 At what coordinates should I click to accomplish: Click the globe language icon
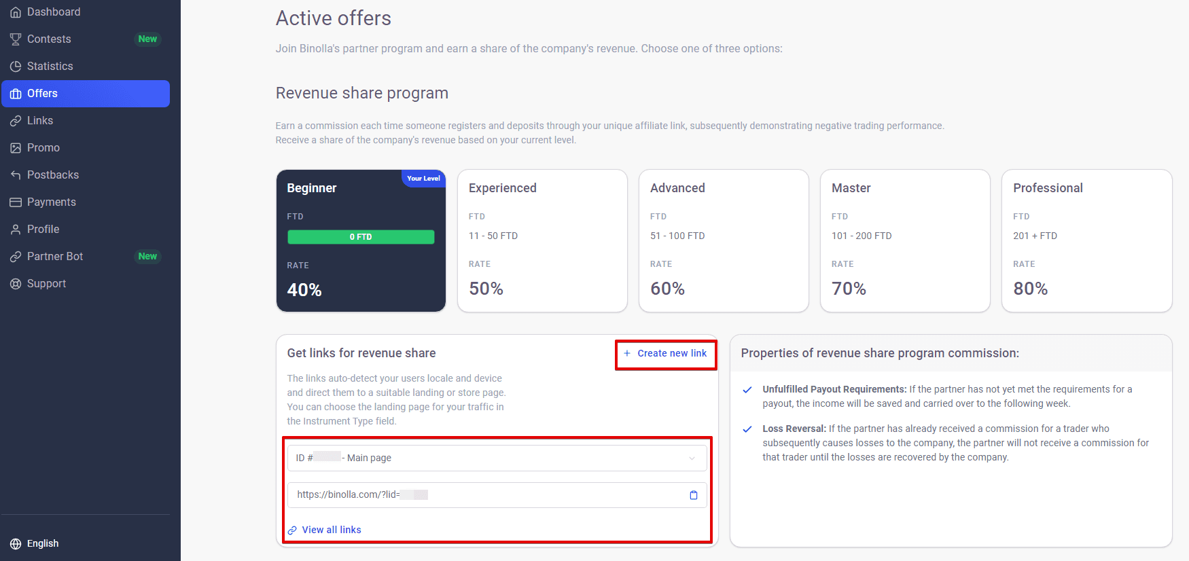tap(16, 544)
